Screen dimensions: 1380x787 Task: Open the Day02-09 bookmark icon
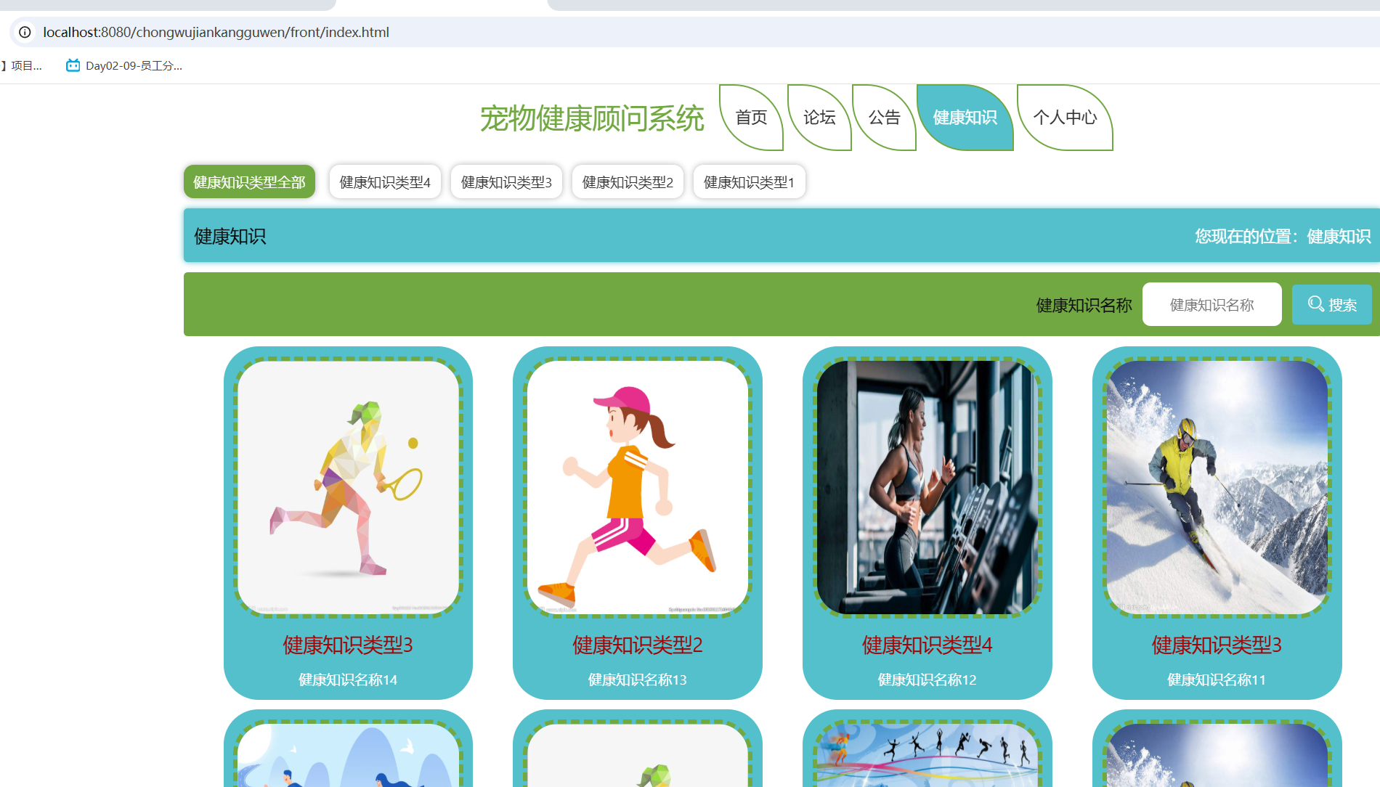(x=73, y=65)
